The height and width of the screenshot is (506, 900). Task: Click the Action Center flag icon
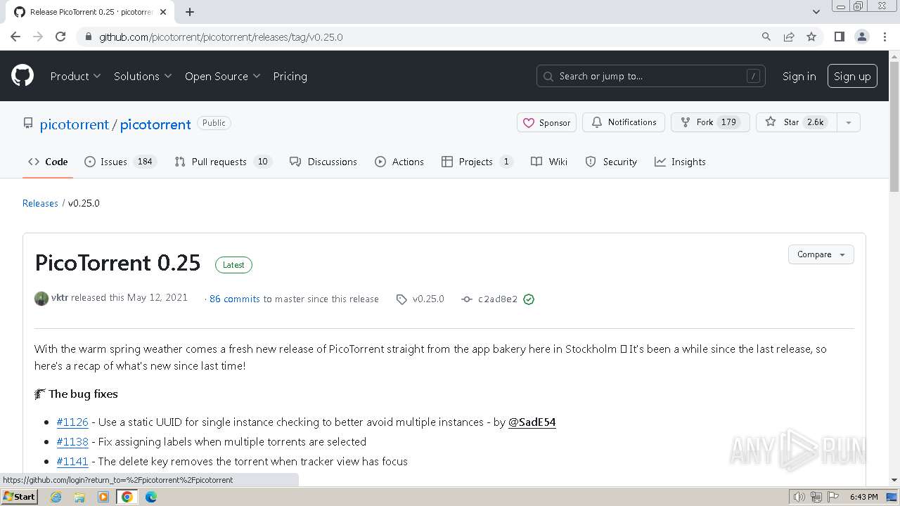coord(832,497)
